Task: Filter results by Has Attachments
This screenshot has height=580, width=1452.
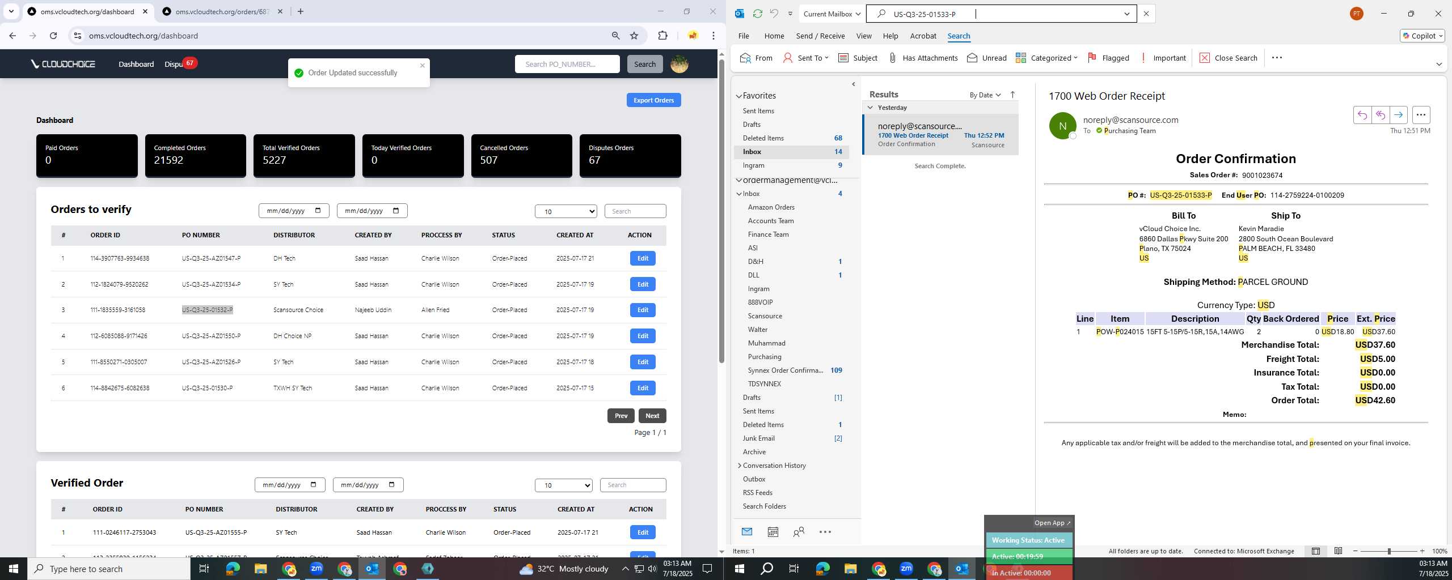Action: (x=922, y=58)
